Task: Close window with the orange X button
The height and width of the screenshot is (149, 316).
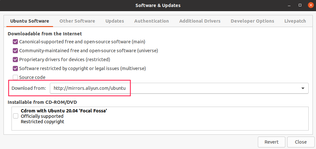Action: pyautogui.click(x=311, y=5)
